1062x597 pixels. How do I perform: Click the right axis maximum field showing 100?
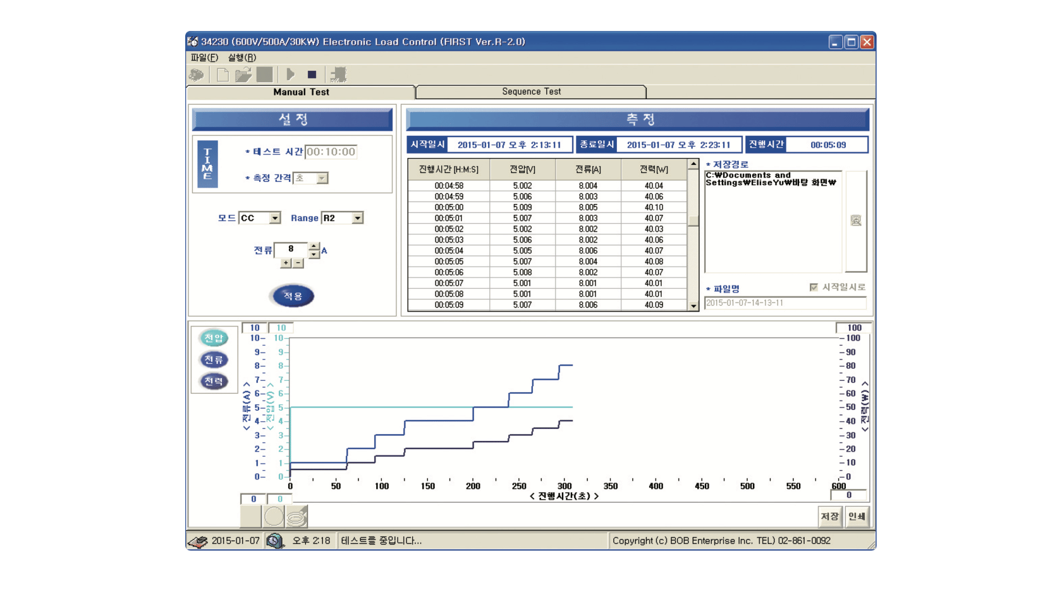click(x=853, y=328)
